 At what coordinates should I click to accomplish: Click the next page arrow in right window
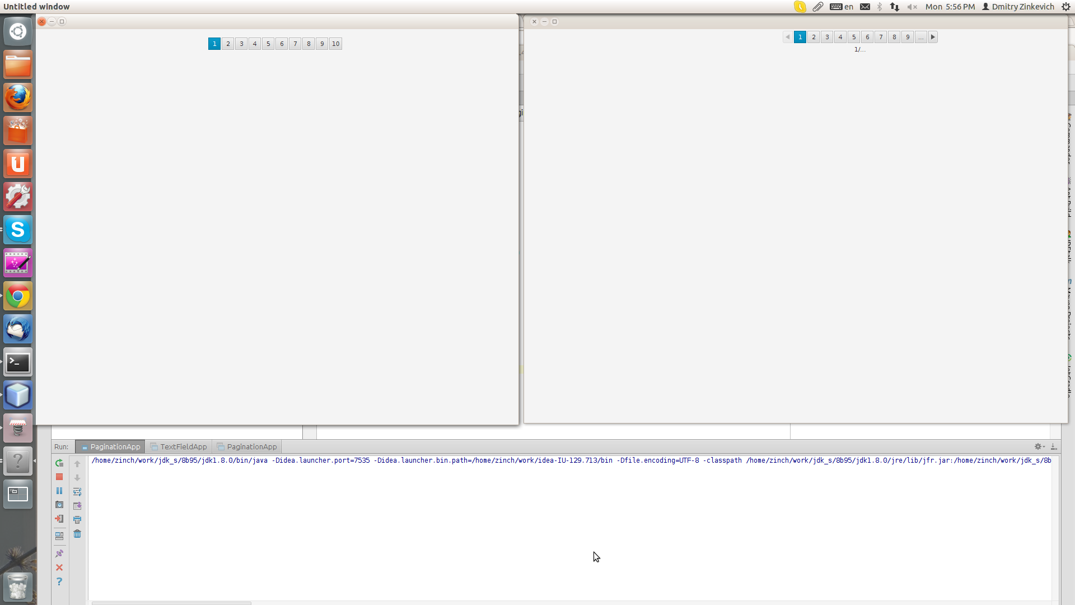[933, 37]
